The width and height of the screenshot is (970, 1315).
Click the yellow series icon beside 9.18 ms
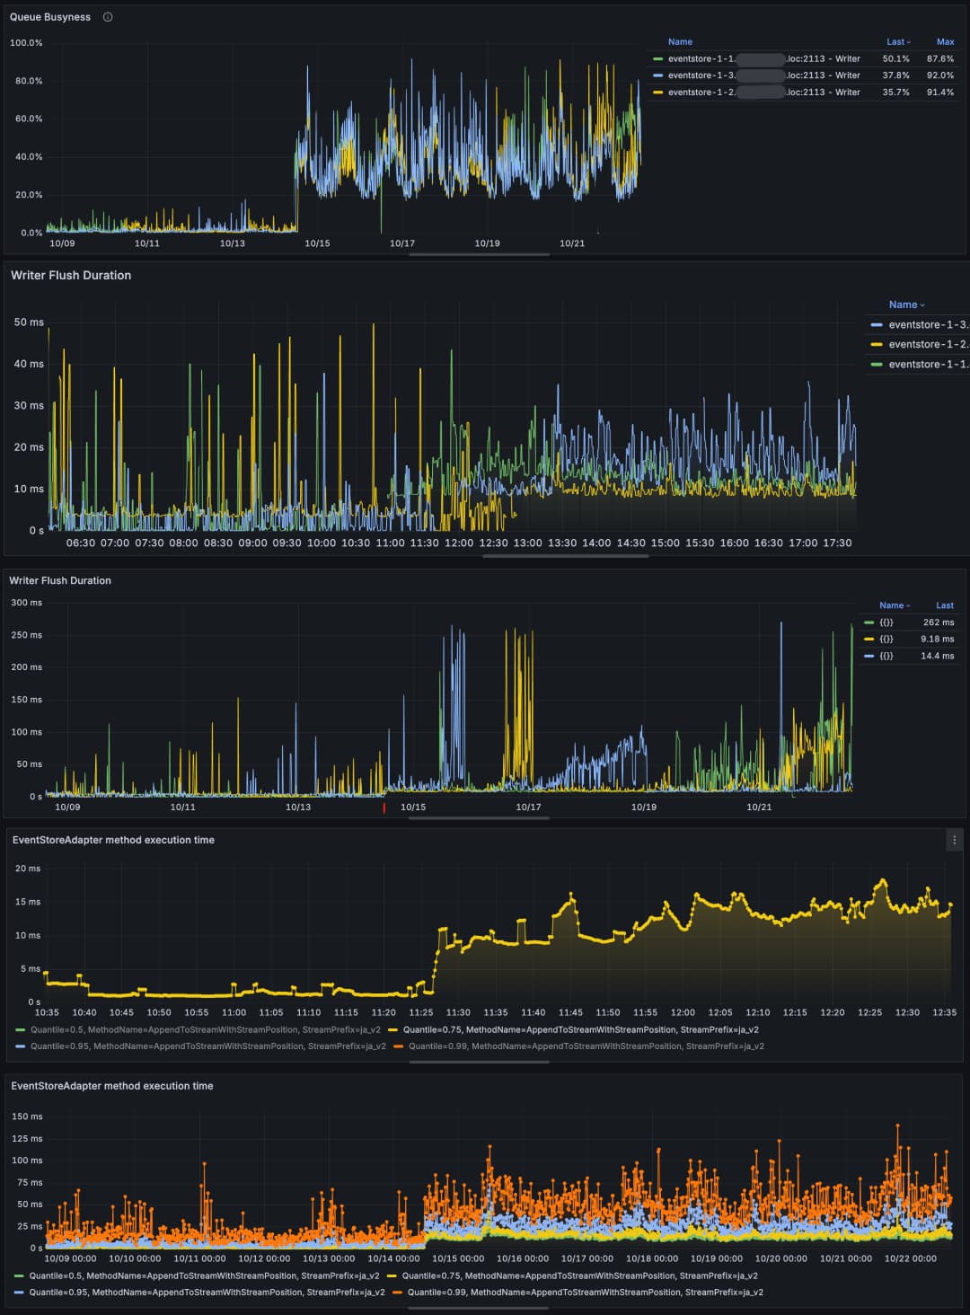[x=869, y=640]
